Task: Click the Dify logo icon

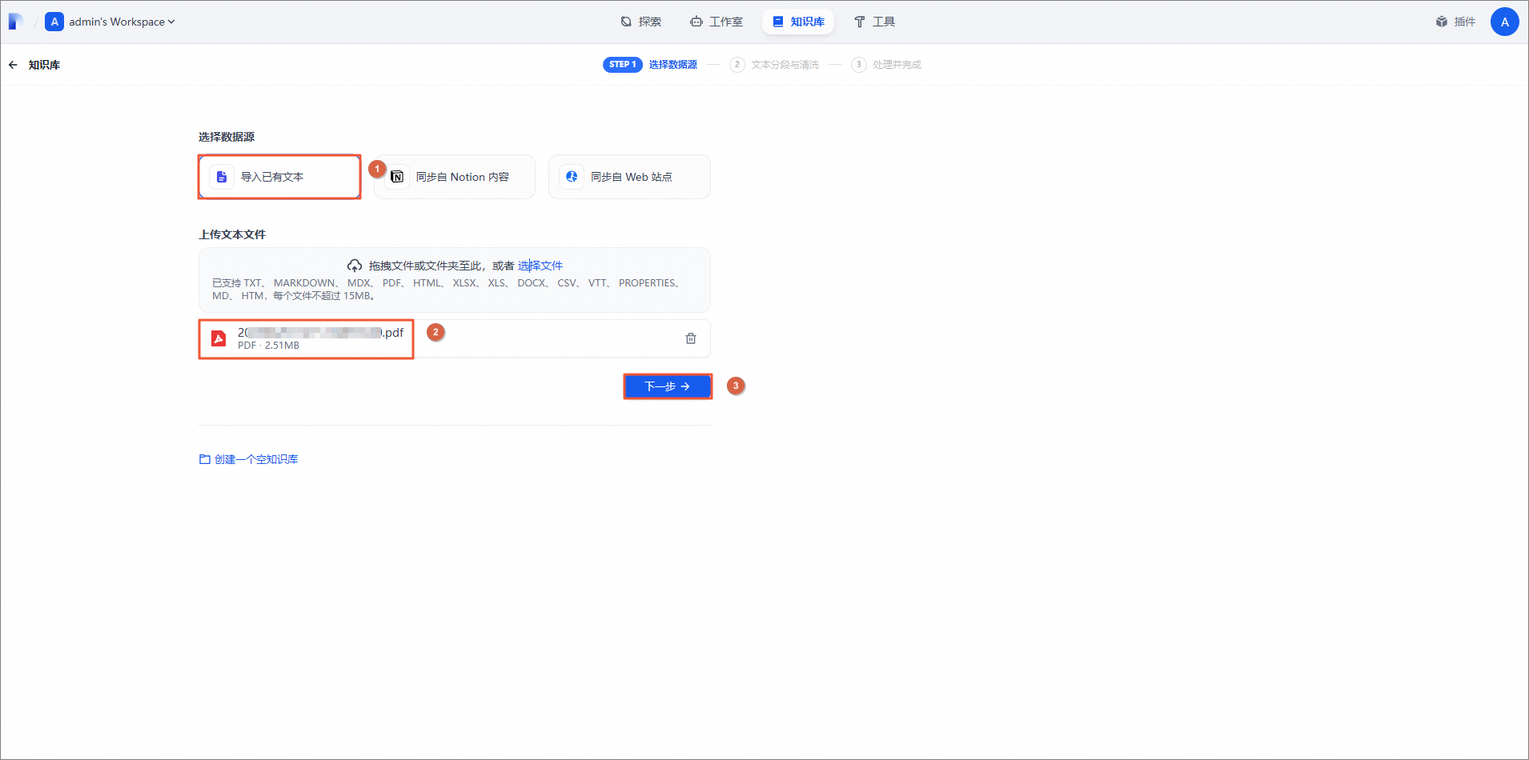Action: [15, 22]
